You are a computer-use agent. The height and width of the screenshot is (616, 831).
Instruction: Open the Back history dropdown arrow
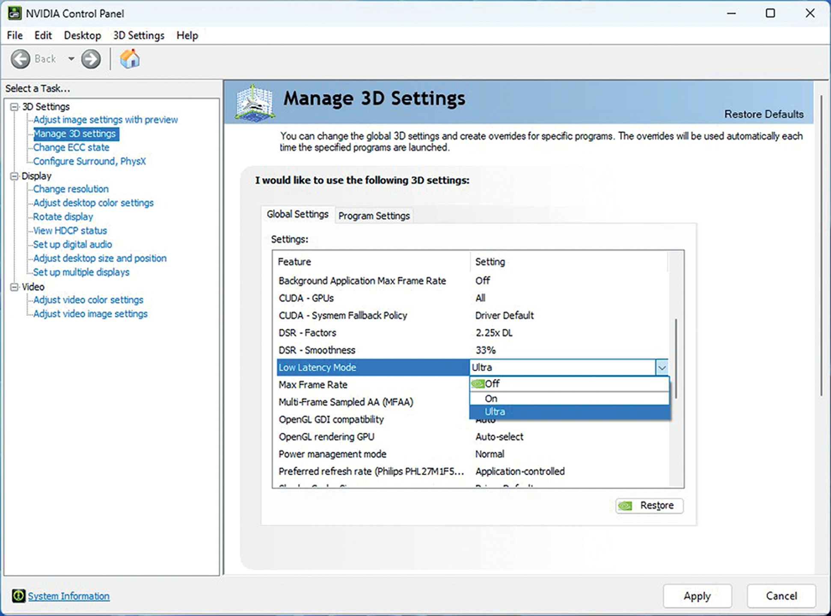(71, 59)
